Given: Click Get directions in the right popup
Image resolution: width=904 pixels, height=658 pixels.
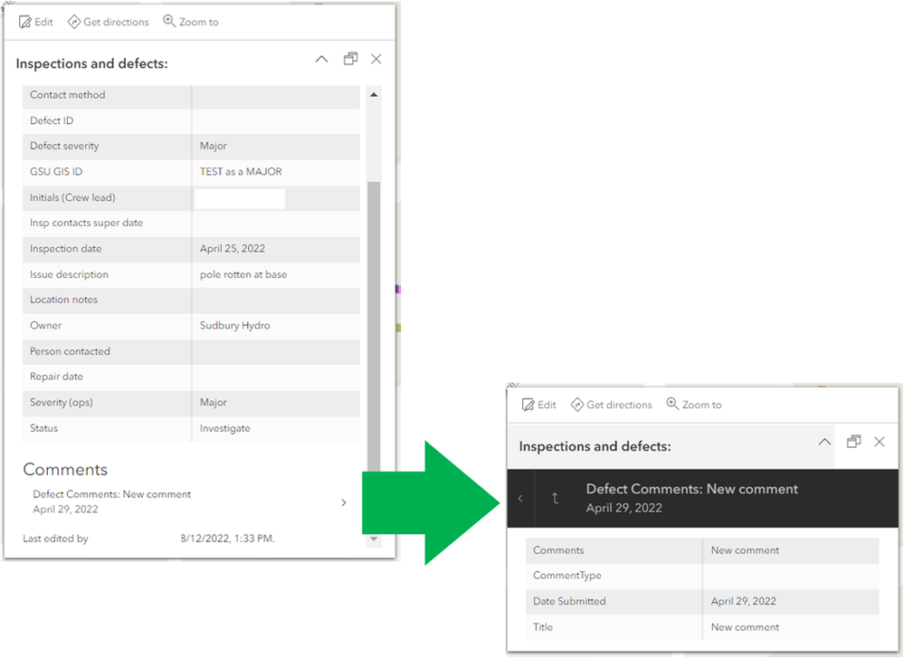Looking at the screenshot, I should (612, 405).
